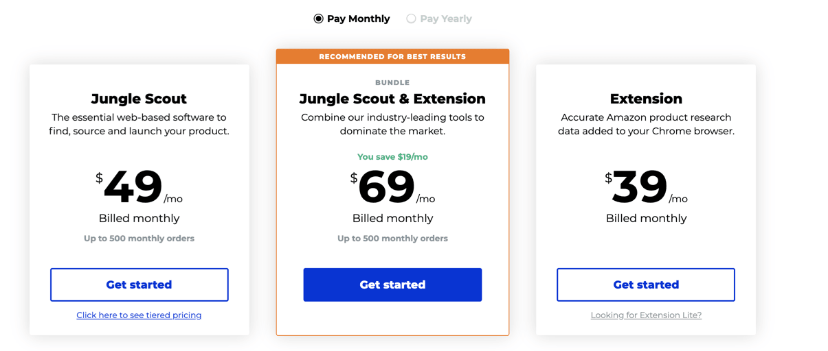
Task: Click the $39 per month price
Action: coord(646,187)
